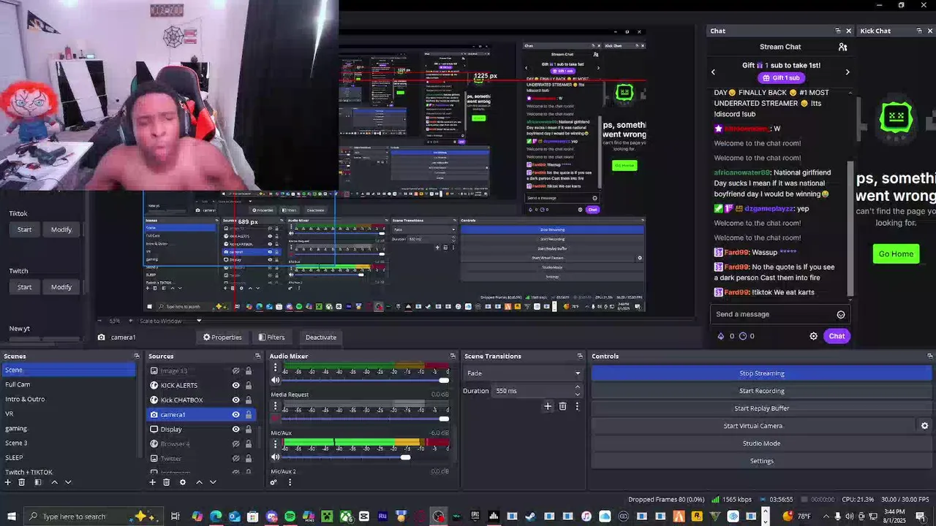Hide the Display source

(x=235, y=429)
